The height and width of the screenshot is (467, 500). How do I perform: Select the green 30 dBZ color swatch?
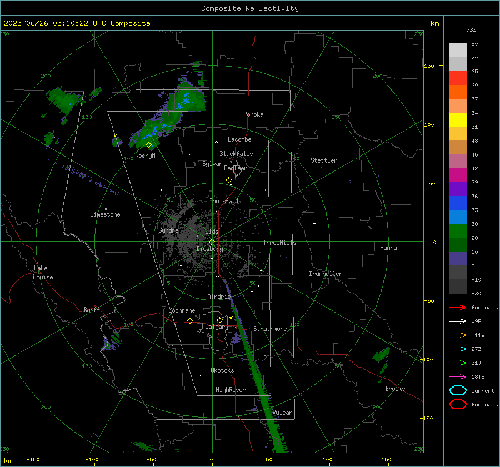point(458,231)
